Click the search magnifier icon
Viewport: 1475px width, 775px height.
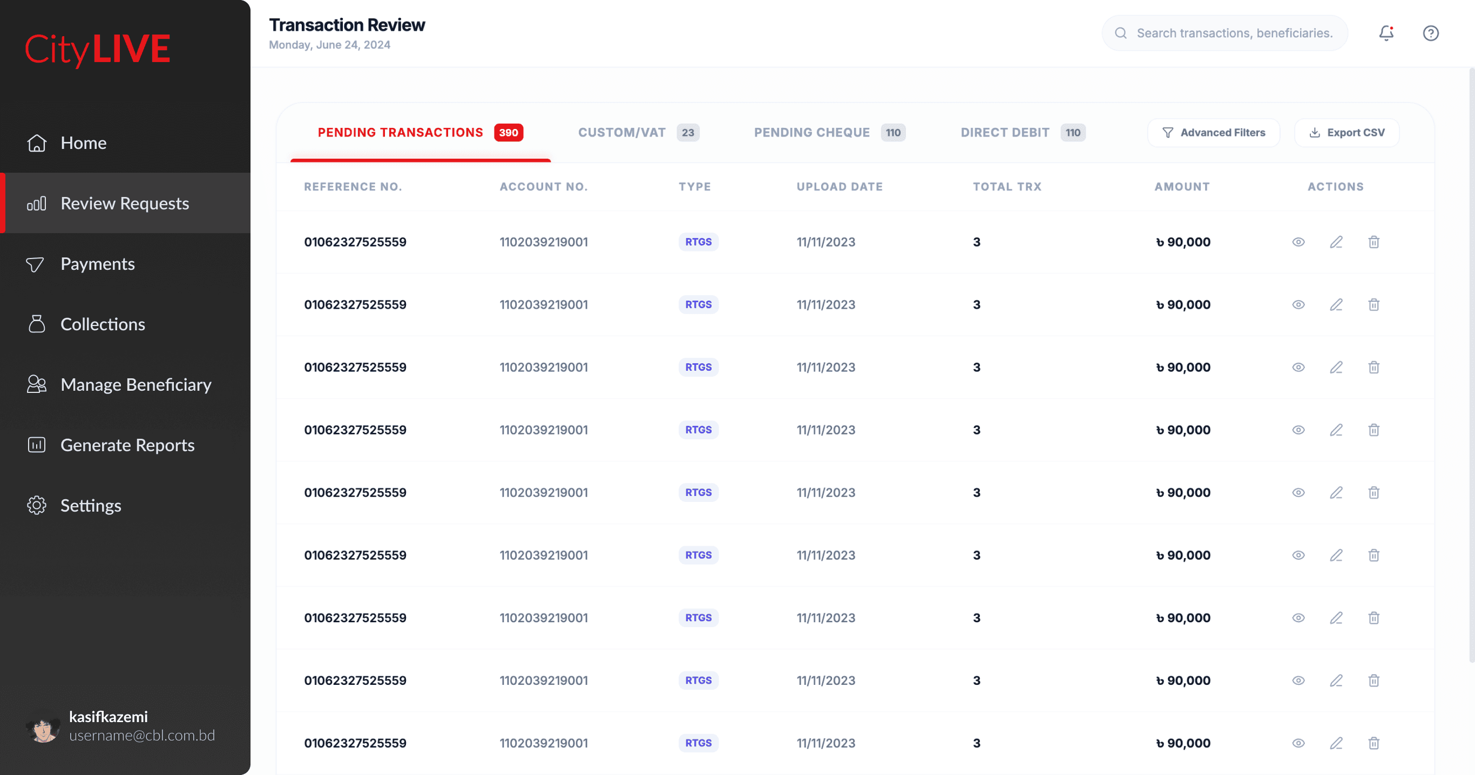coord(1121,33)
